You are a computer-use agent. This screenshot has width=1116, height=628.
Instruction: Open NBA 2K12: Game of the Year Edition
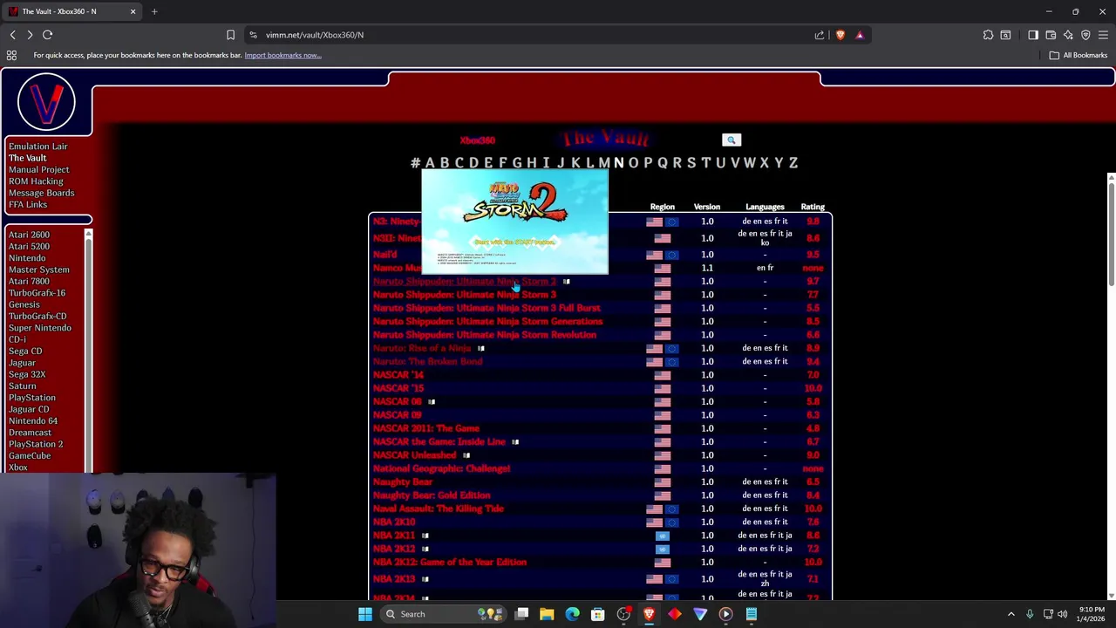pyautogui.click(x=450, y=563)
